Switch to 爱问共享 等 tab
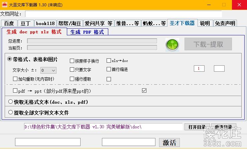The height and width of the screenshot is (150, 247). point(99,23)
